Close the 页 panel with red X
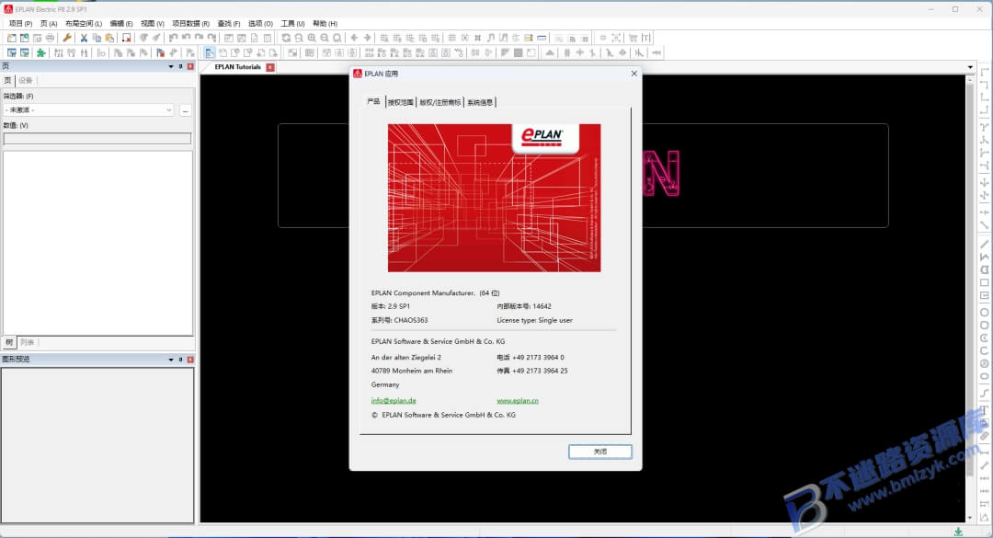This screenshot has width=993, height=538. (190, 66)
